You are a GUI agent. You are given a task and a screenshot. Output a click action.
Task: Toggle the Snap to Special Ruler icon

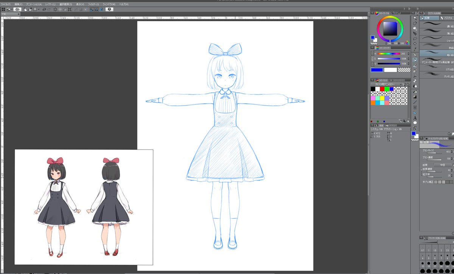tap(96, 9)
